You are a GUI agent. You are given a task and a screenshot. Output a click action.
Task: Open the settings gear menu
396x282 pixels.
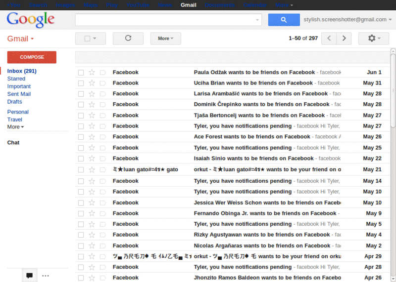(x=374, y=39)
